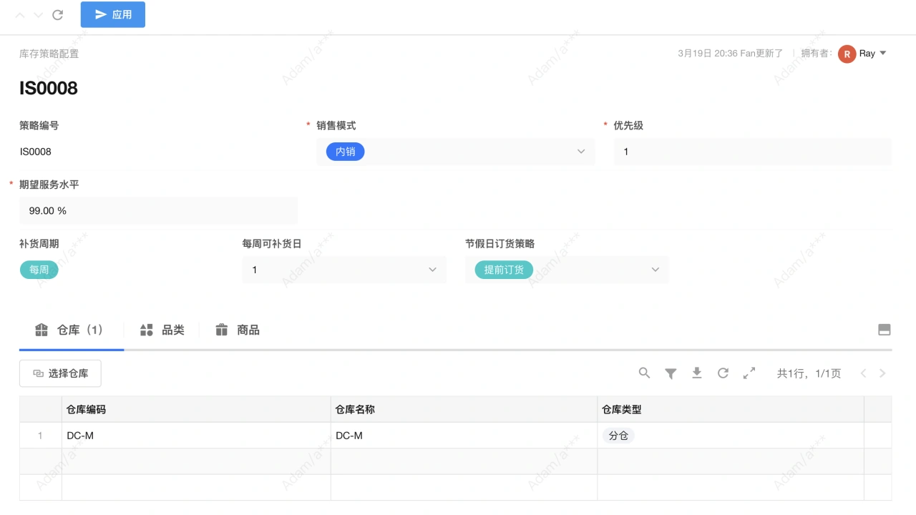Click the refresh icon in the table toolbar

(x=723, y=373)
